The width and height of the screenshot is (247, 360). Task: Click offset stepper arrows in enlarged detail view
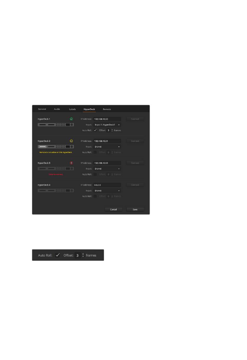tap(83, 255)
